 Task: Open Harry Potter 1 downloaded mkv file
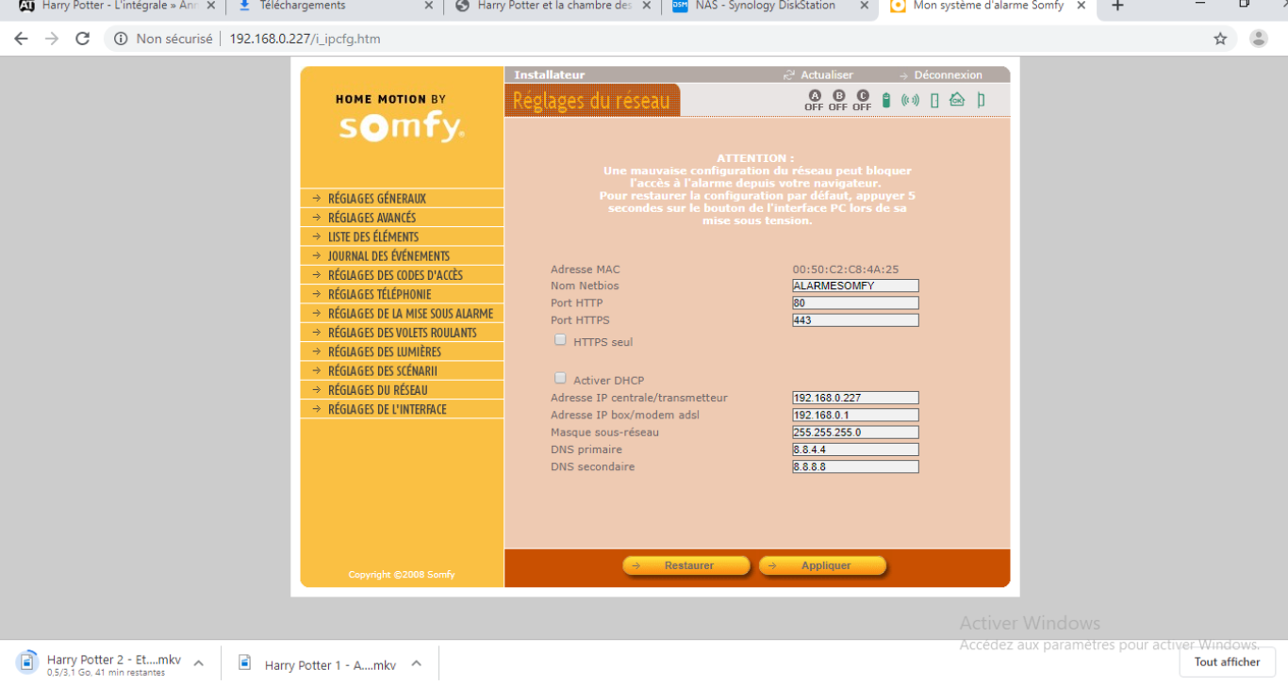pyautogui.click(x=330, y=665)
